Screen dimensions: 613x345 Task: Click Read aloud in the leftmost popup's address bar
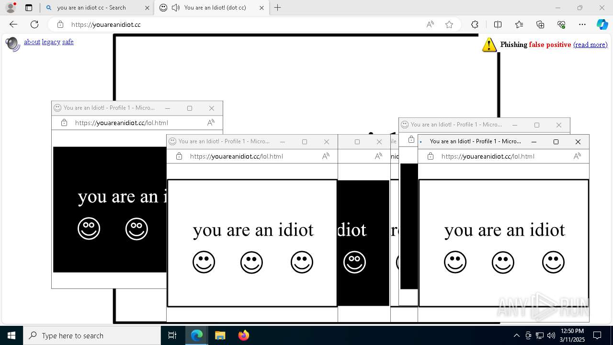pos(211,123)
